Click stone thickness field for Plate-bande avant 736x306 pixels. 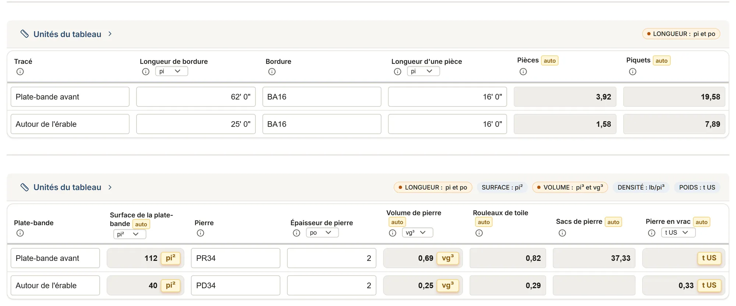pos(332,258)
